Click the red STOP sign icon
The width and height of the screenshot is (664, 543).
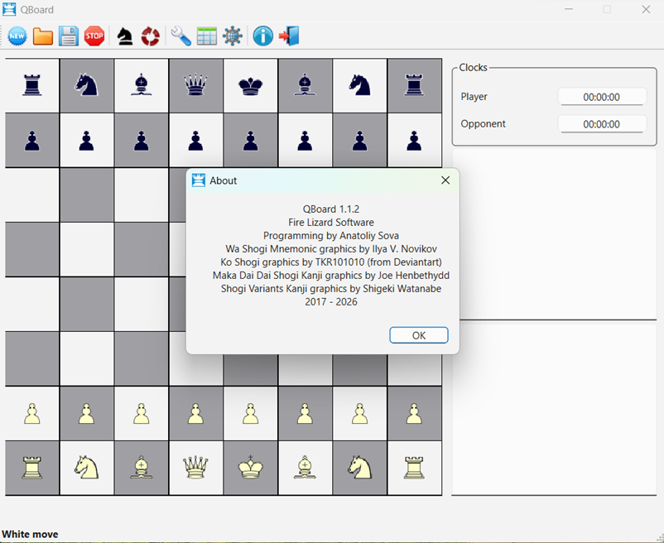coord(94,36)
